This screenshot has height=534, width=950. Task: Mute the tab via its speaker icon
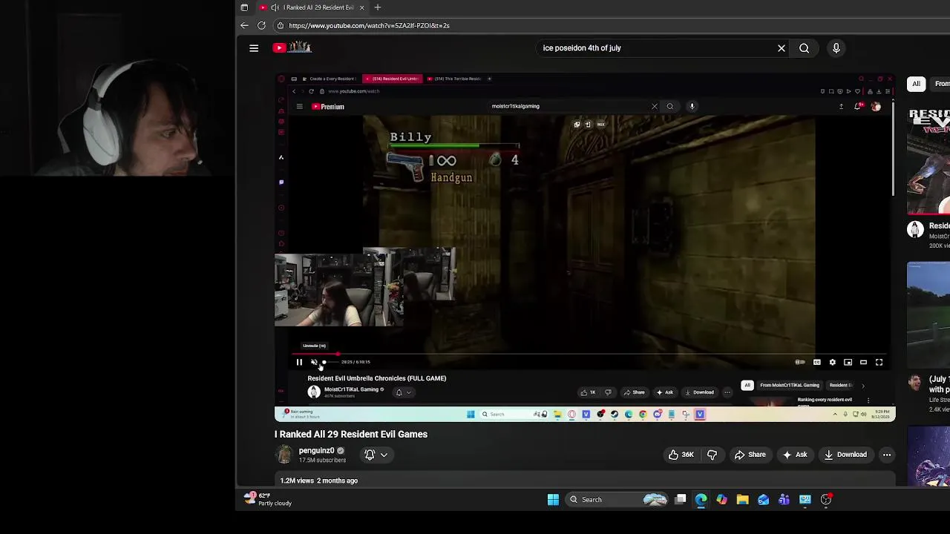click(275, 7)
